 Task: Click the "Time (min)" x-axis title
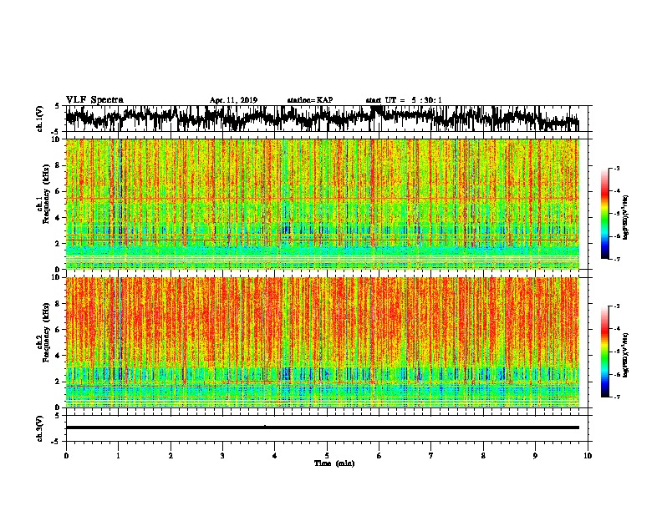click(334, 463)
